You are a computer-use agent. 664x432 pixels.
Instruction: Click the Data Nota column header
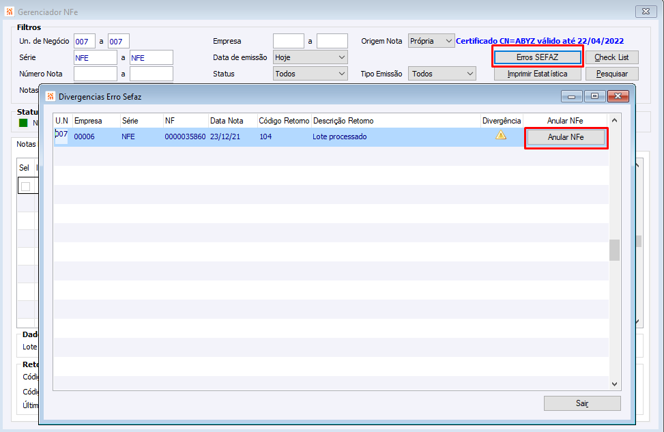(x=233, y=121)
